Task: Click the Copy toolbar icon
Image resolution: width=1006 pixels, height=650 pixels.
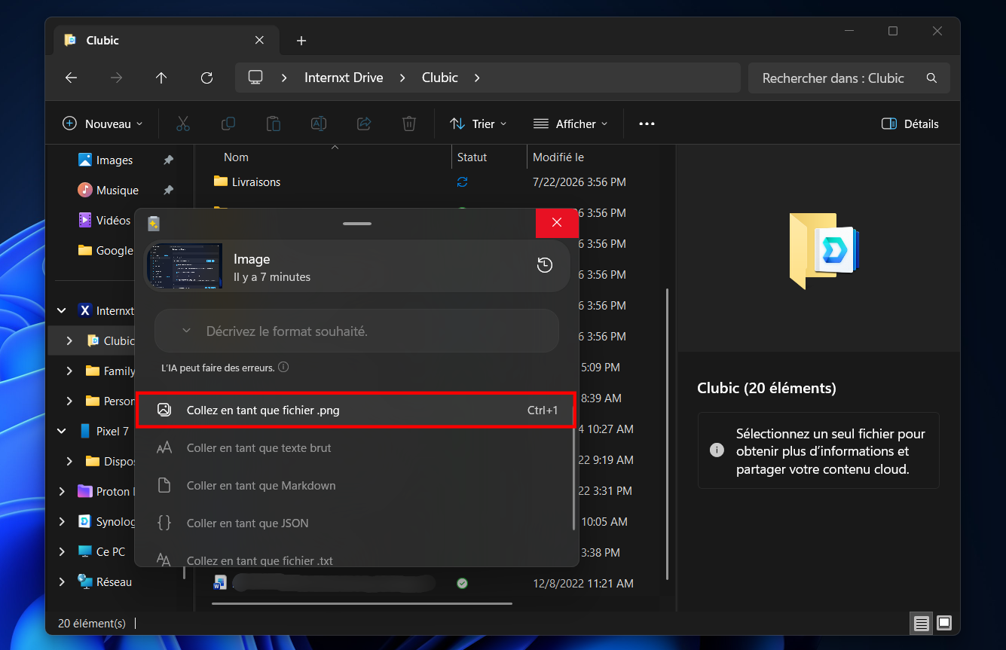Action: tap(228, 124)
